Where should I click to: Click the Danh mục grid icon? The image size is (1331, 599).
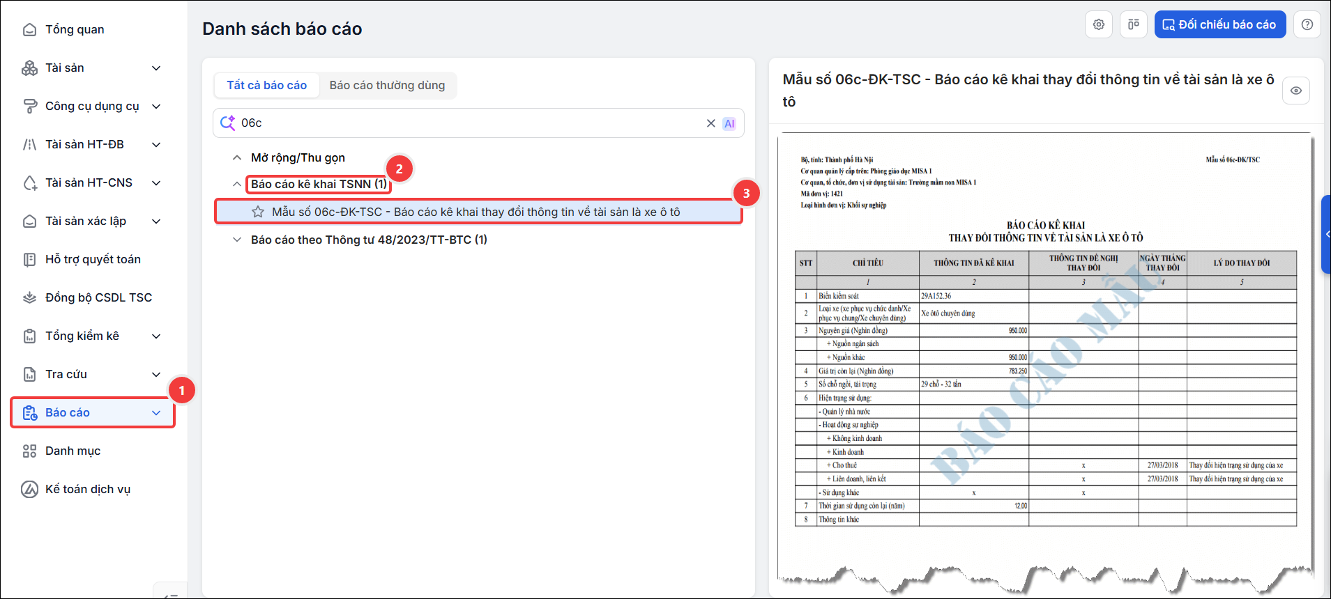(29, 451)
